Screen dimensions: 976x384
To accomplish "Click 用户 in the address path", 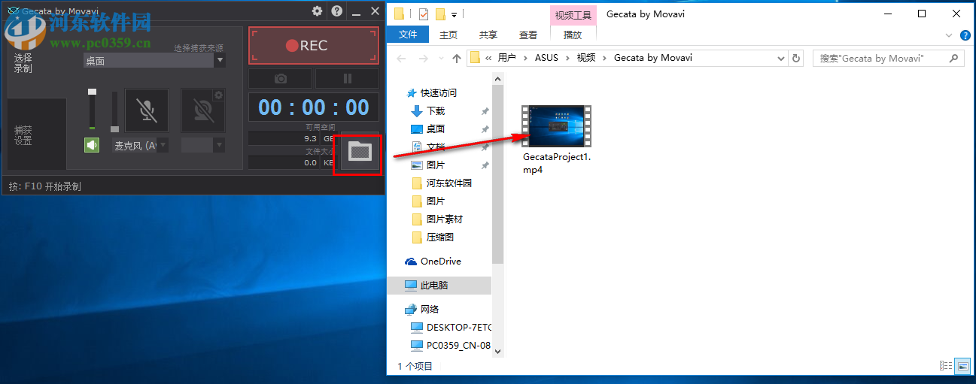I will [507, 58].
